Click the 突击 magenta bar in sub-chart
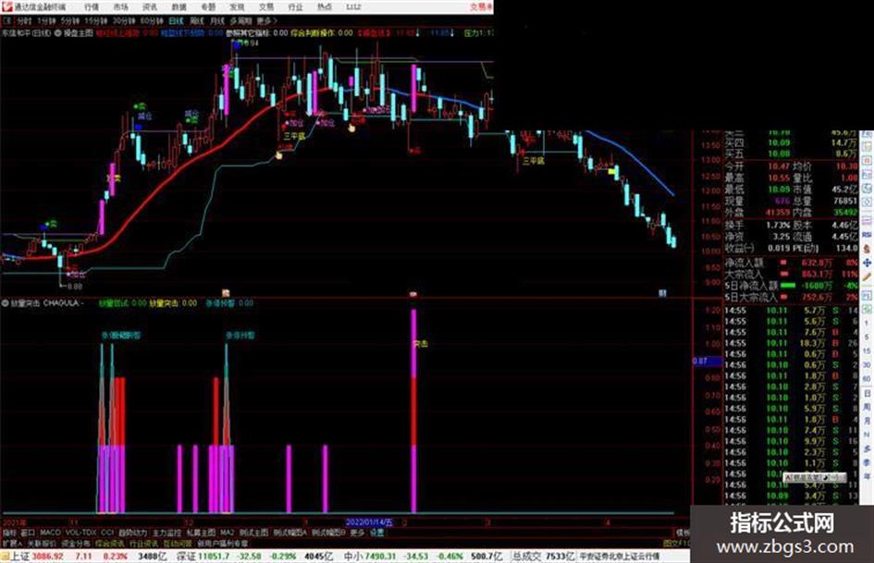The width and height of the screenshot is (874, 563). click(413, 410)
